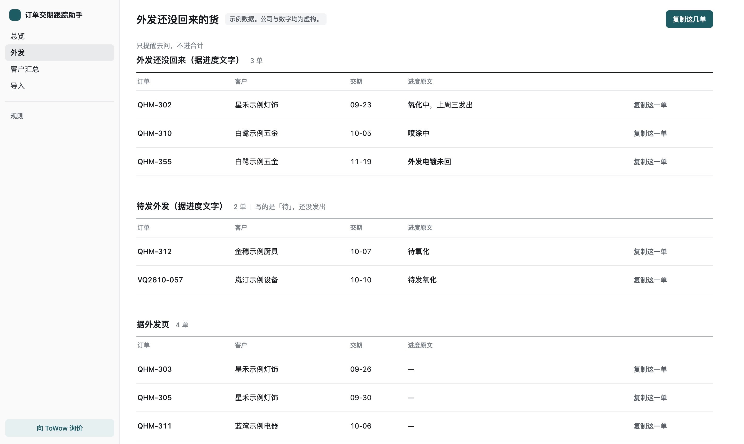Select order number QHM-305
Screen dimensions: 744x444
154,398
